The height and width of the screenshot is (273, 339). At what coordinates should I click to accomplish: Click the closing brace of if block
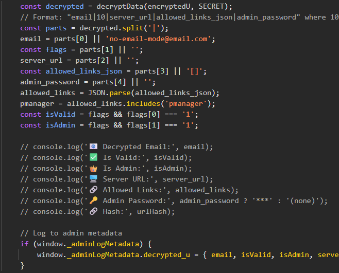click(x=22, y=265)
